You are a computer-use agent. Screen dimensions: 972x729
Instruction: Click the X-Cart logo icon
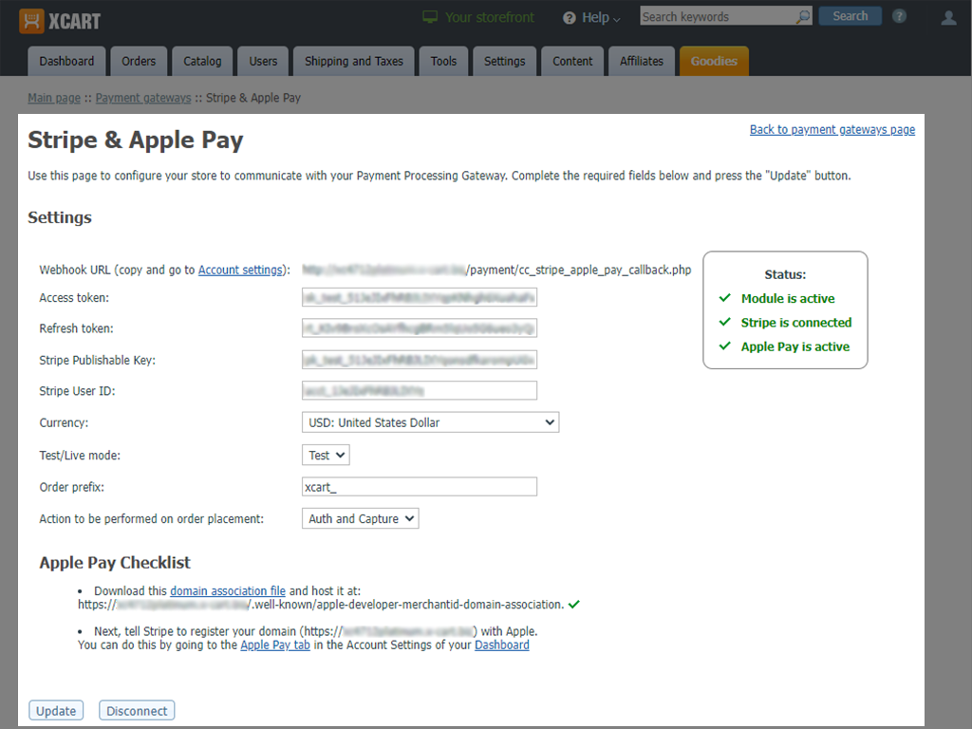31,20
